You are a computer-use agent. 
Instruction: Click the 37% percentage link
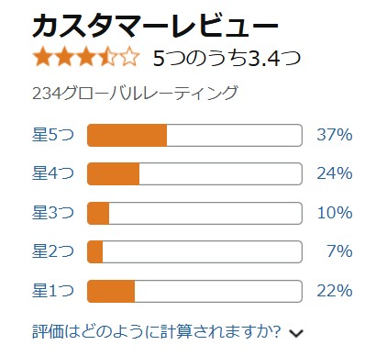click(x=335, y=135)
